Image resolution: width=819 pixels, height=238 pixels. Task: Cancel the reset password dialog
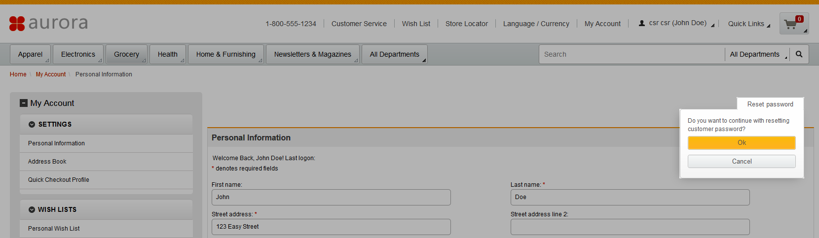(x=742, y=162)
